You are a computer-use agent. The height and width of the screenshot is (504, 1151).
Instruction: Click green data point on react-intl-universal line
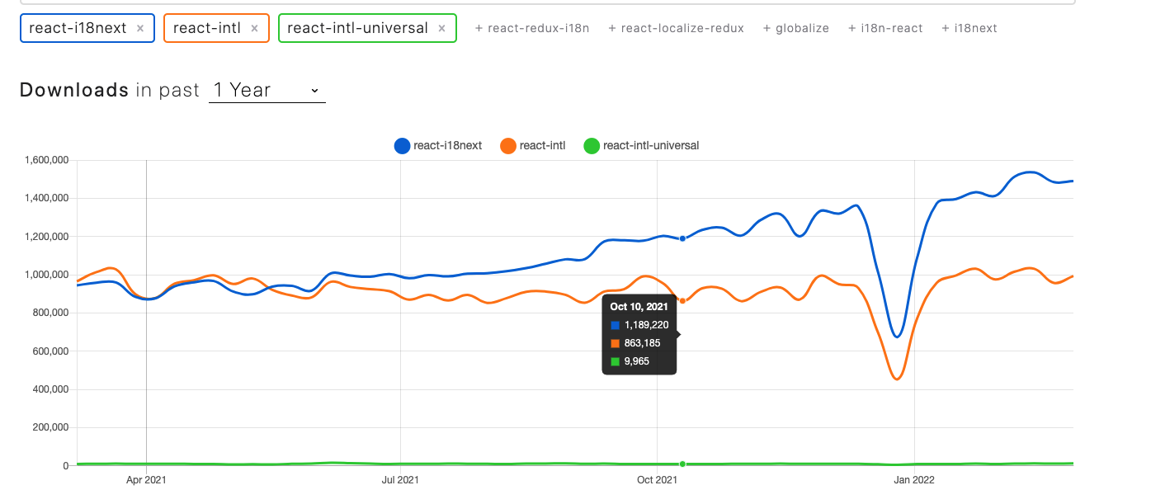pos(682,464)
